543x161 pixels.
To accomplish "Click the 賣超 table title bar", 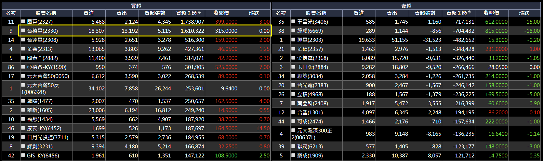I will click(406, 6).
